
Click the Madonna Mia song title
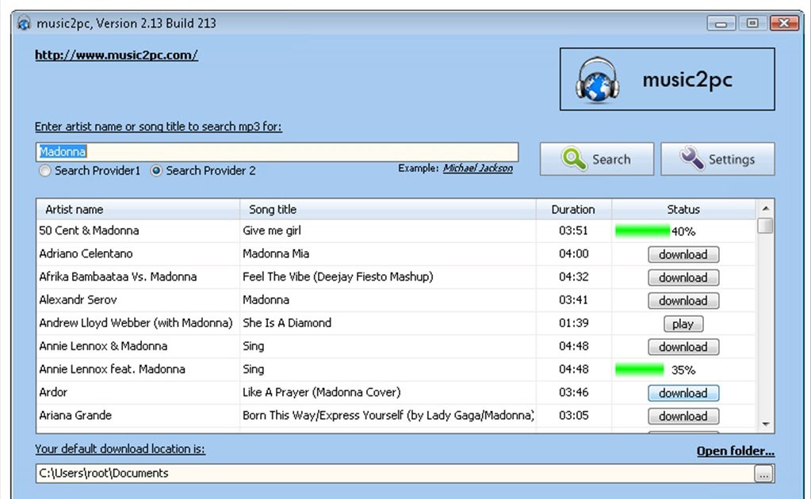(276, 253)
